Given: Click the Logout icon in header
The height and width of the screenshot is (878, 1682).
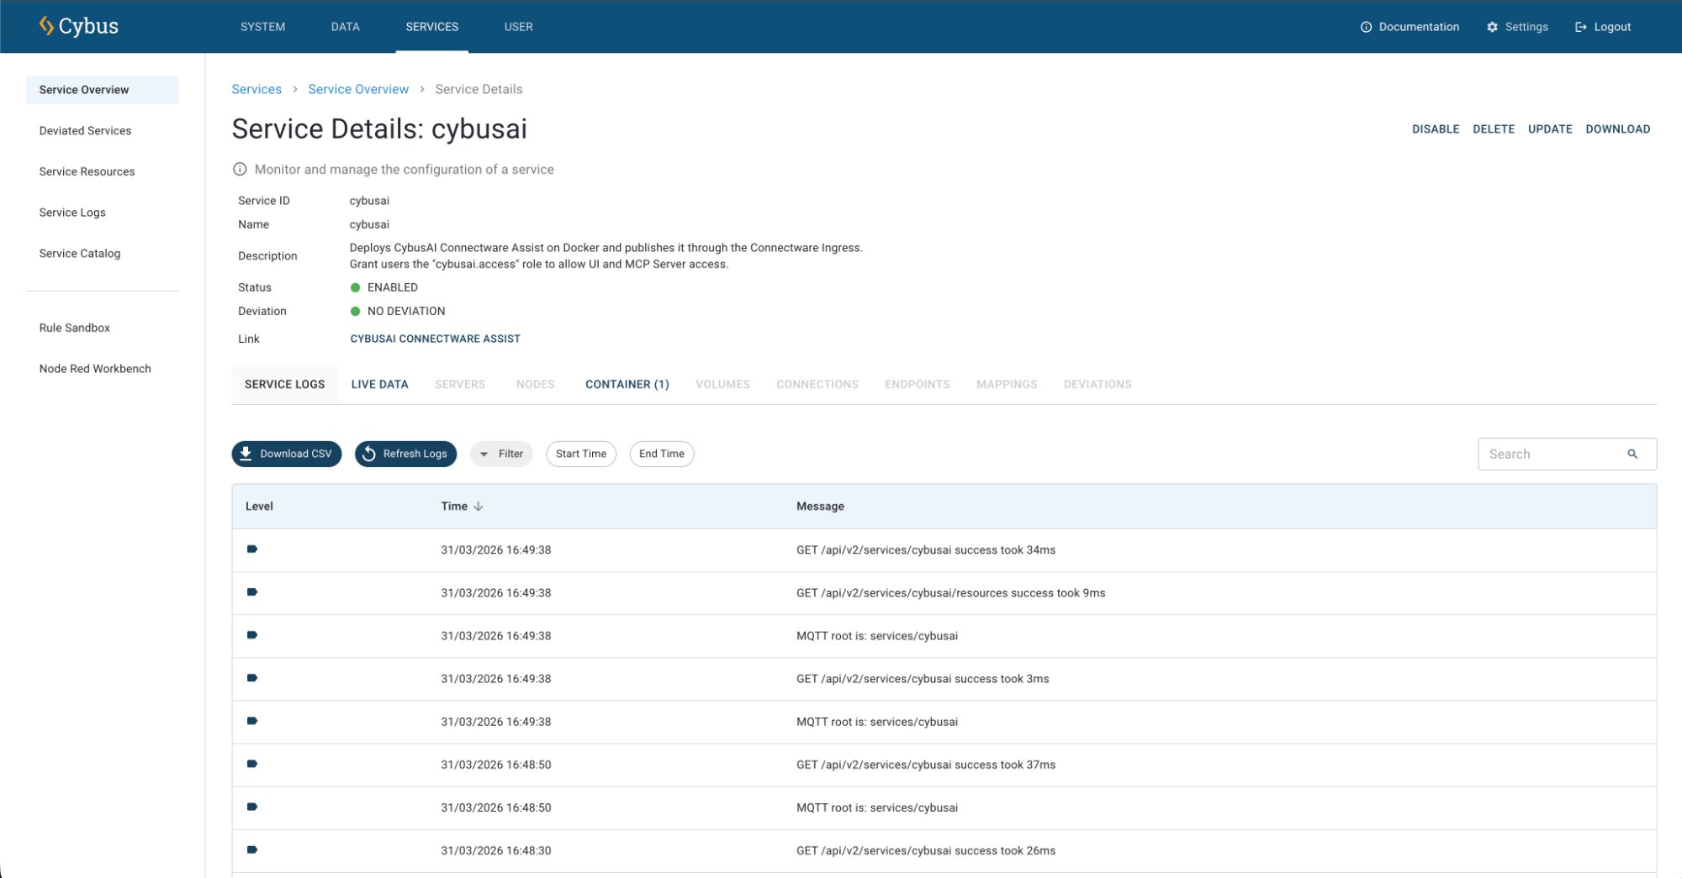Looking at the screenshot, I should [x=1580, y=27].
